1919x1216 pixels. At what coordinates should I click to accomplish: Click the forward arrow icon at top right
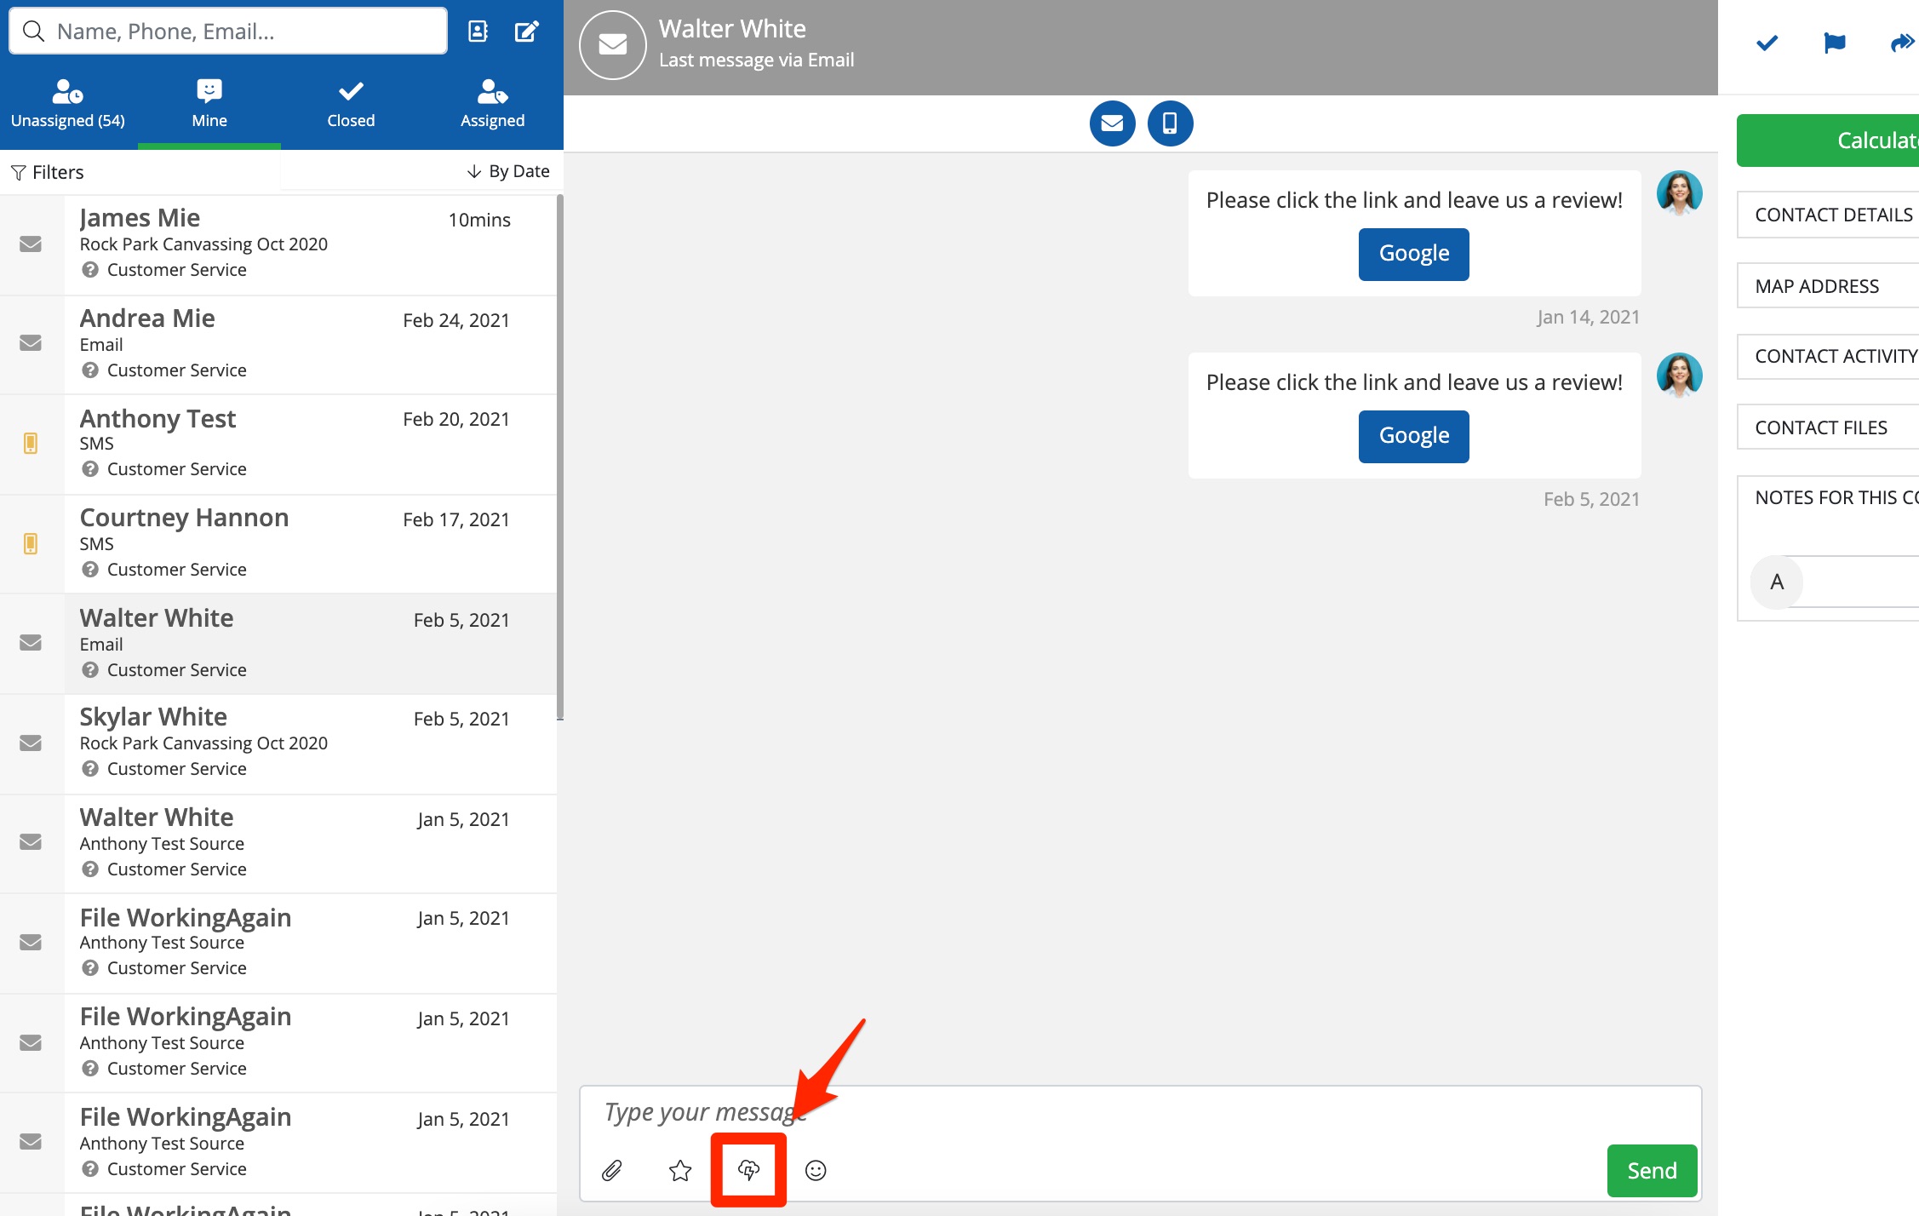1901,43
